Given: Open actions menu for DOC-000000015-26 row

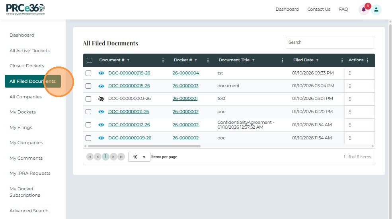Looking at the screenshot, I should point(350,86).
